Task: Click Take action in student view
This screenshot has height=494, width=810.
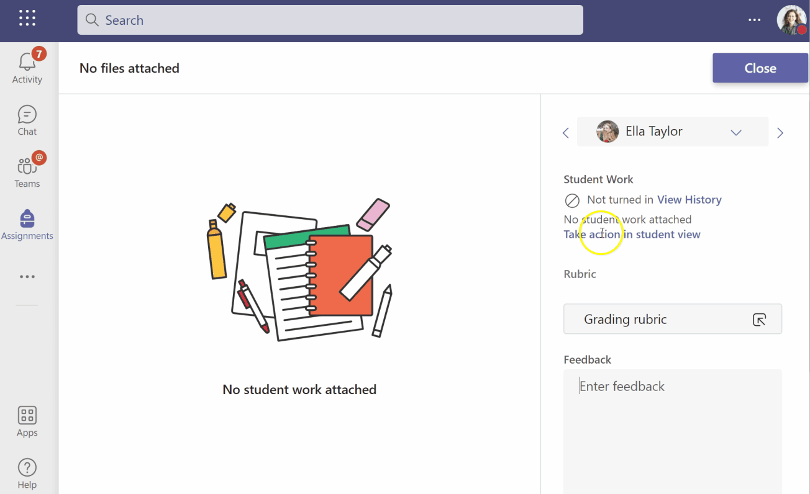Action: pos(632,234)
